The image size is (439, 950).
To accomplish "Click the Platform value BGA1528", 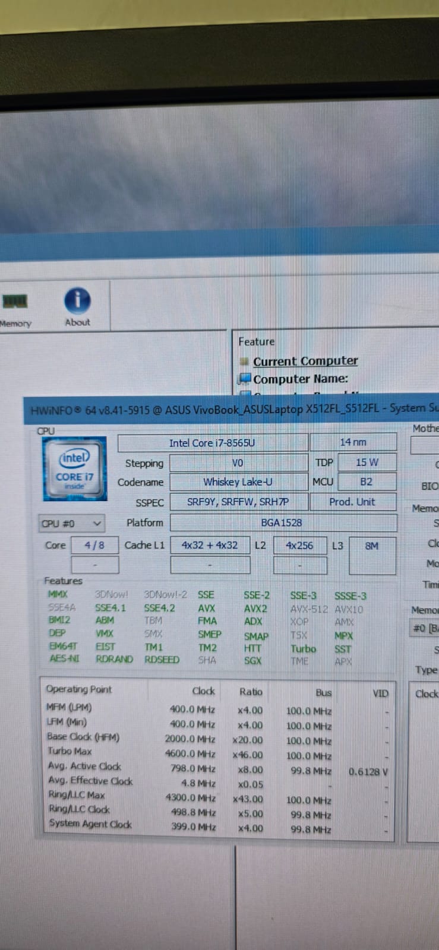I will (x=282, y=522).
